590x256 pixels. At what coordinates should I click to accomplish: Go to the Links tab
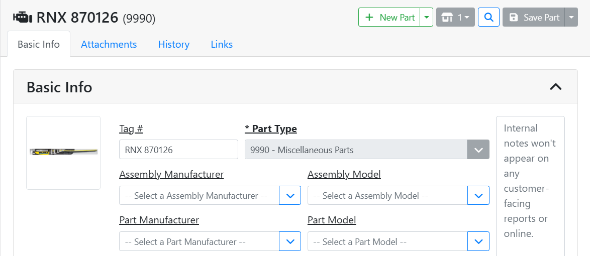click(x=222, y=44)
